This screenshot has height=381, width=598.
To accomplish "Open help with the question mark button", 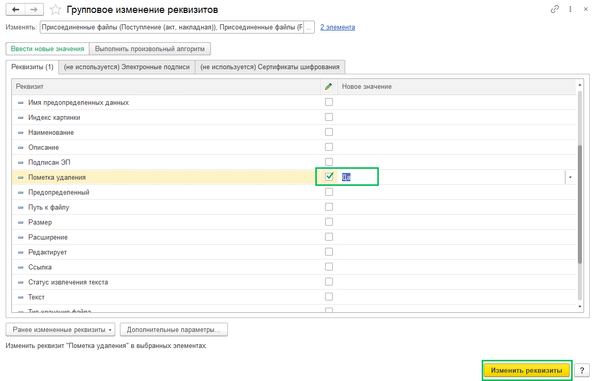I will tap(582, 370).
